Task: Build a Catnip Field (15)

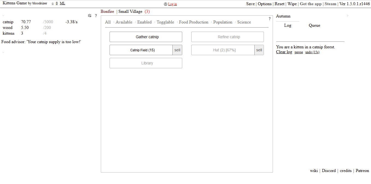Action: 141,50
